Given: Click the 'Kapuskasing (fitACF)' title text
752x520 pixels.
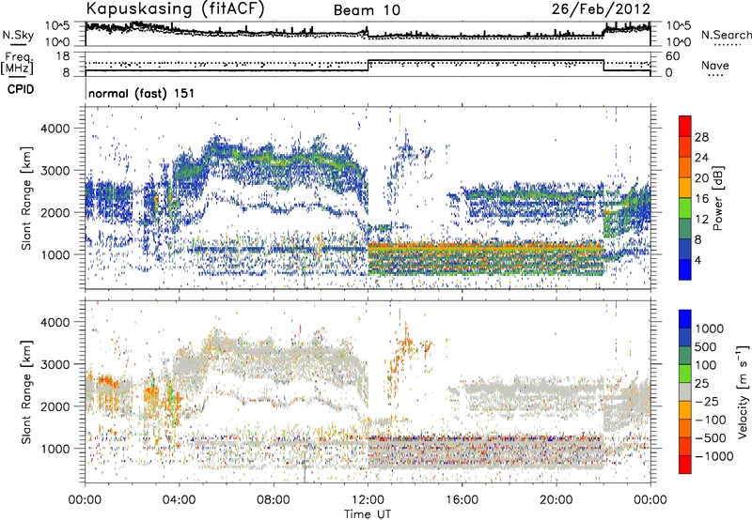Looking at the screenshot, I should coord(175,9).
